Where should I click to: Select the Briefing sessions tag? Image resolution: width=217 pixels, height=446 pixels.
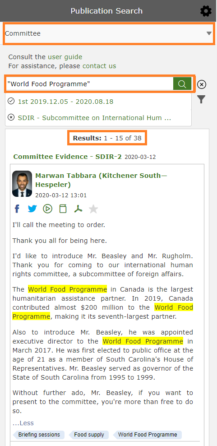pyautogui.click(x=39, y=435)
